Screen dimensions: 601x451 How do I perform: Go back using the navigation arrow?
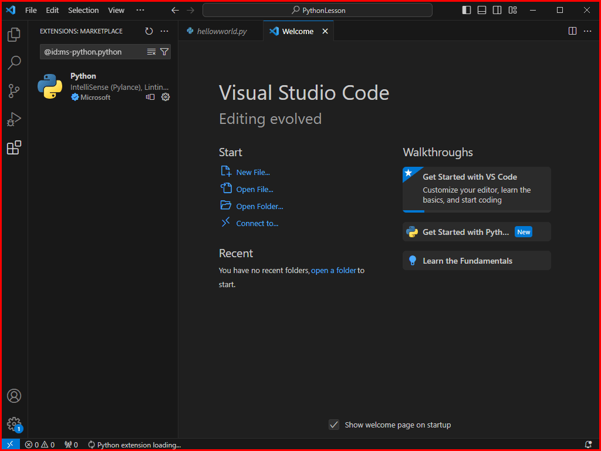(x=175, y=11)
